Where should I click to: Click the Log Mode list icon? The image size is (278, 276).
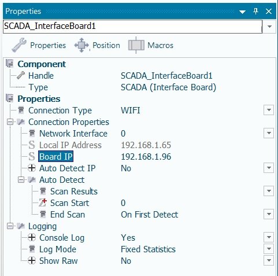click(32, 249)
